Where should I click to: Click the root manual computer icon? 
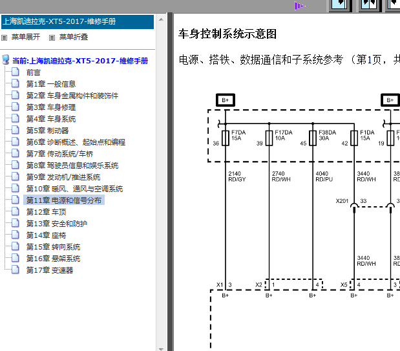click(x=6, y=60)
